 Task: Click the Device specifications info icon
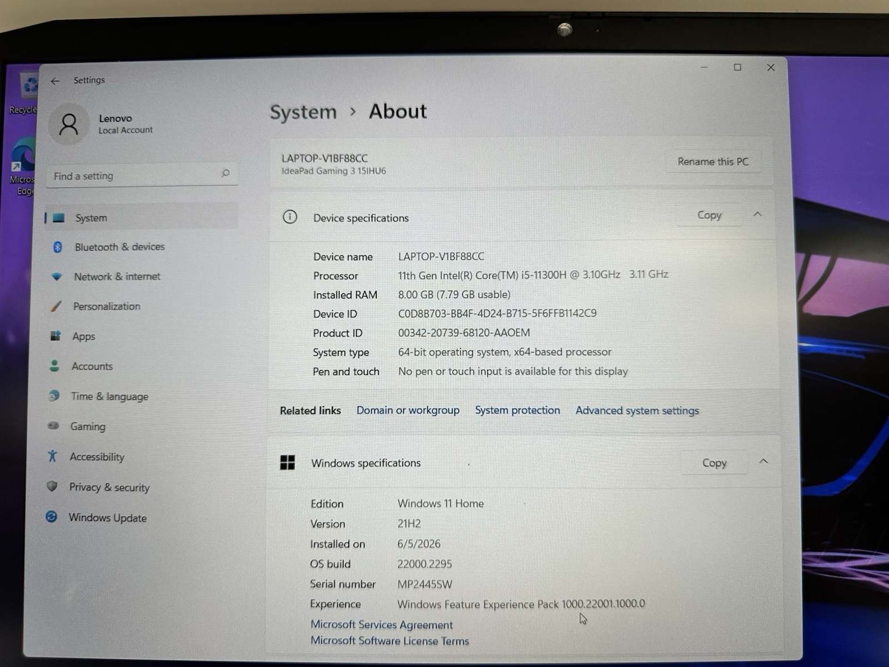pos(290,217)
